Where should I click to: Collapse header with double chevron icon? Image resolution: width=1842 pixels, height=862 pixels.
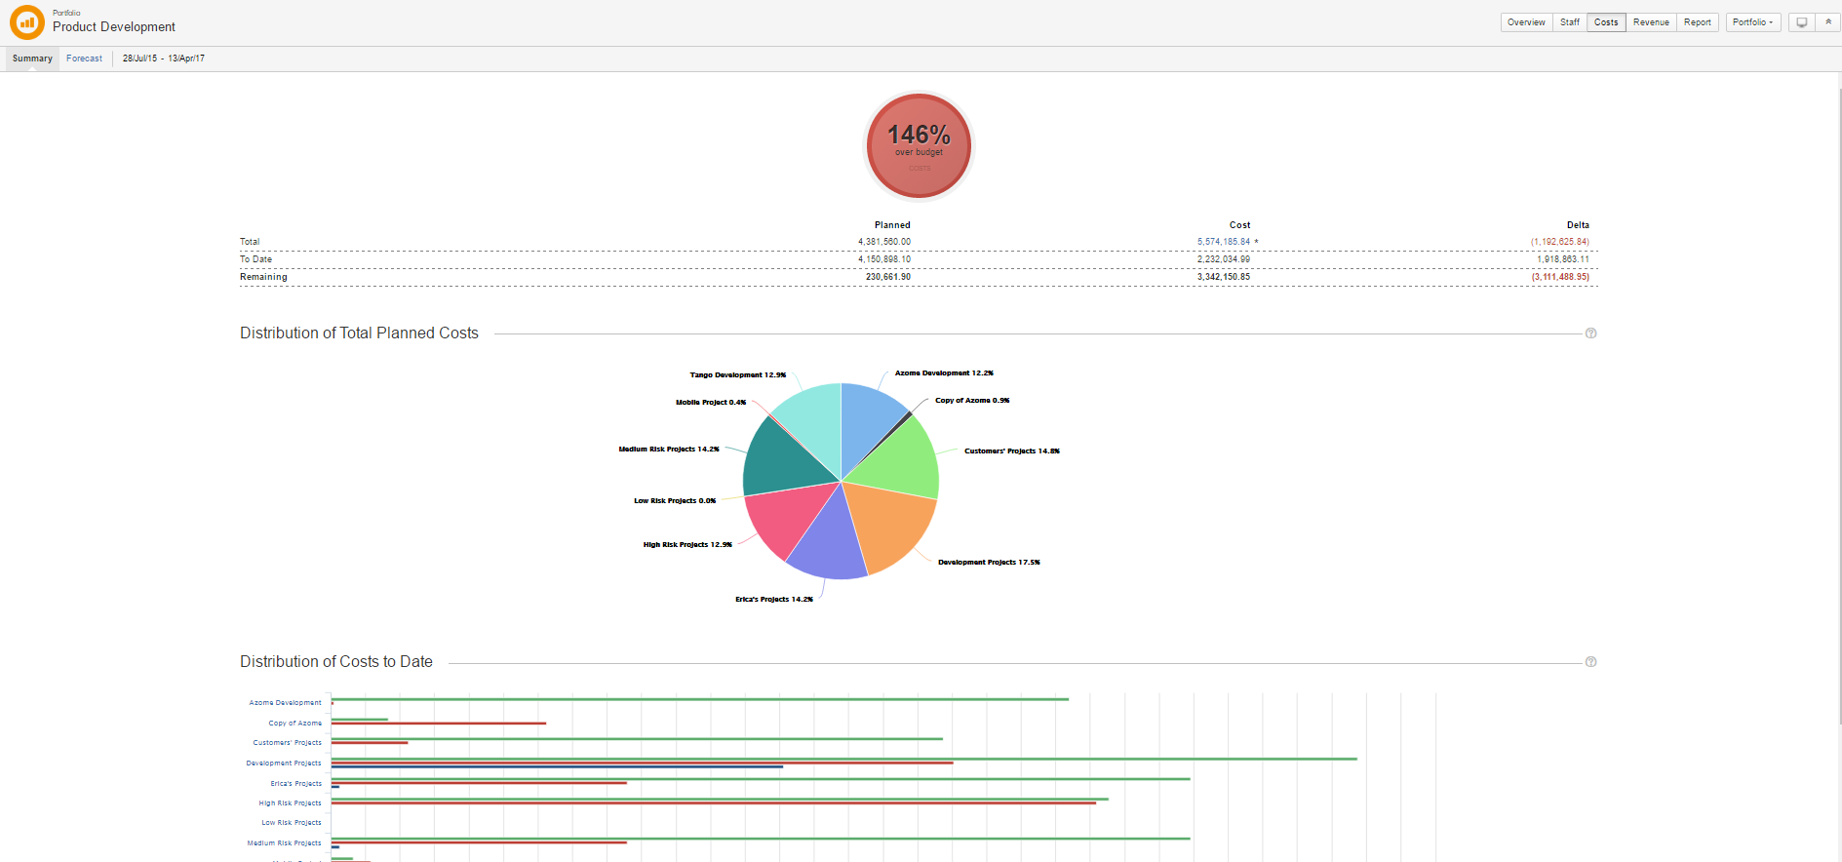1828,22
